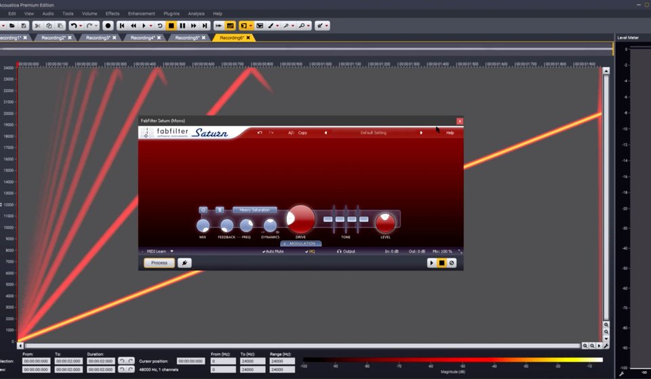The height and width of the screenshot is (379, 651).
Task: Open the View menu
Action: 29,14
